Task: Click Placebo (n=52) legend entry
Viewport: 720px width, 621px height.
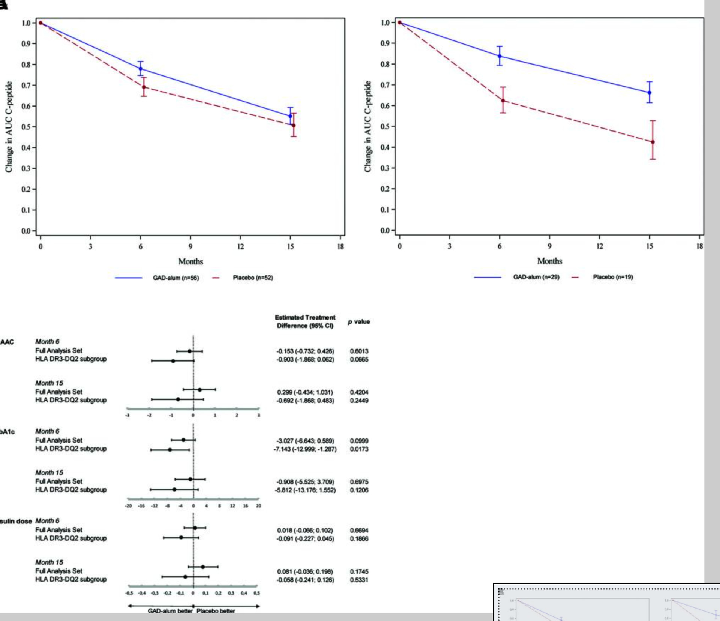Action: point(253,278)
